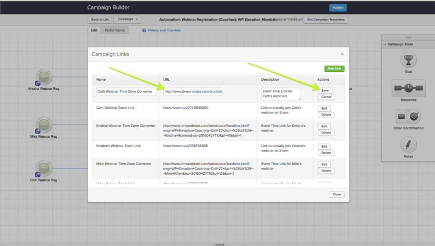Select the Sequence tool icon
This screenshot has width=435, height=246.
click(408, 88)
